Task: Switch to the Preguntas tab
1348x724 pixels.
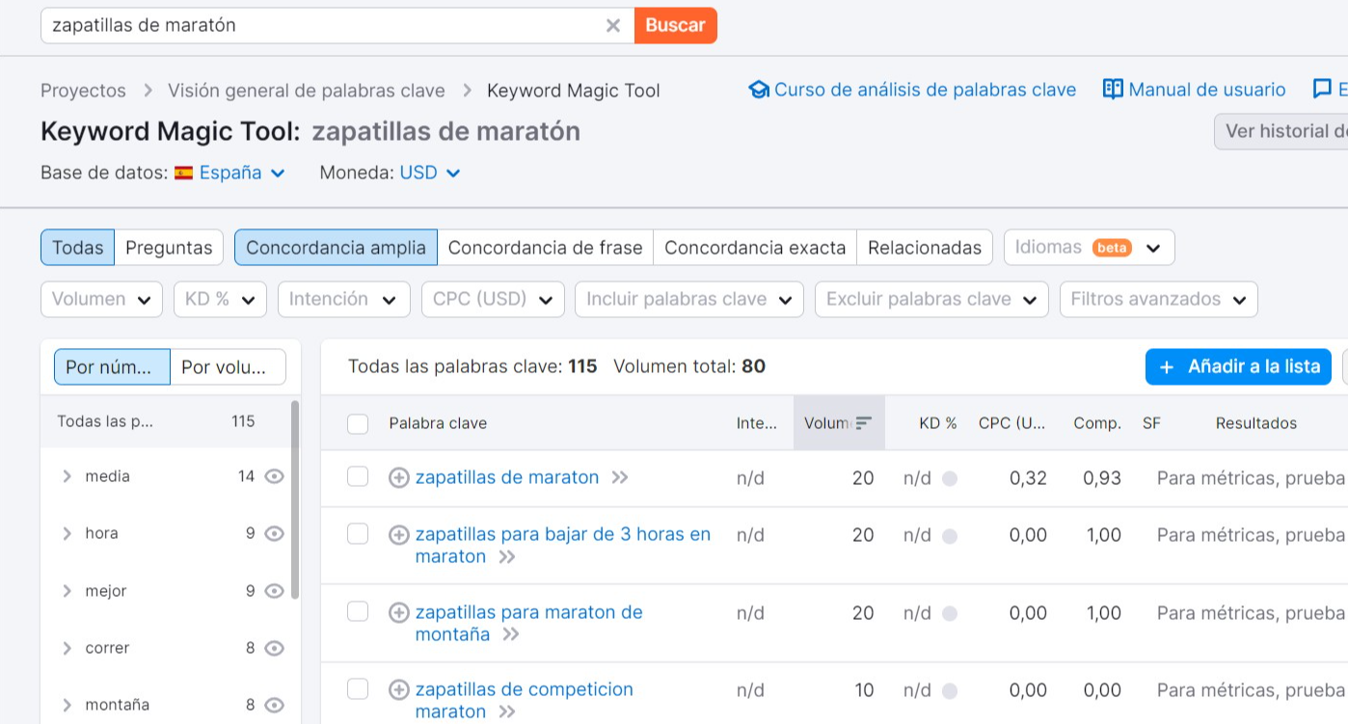Action: (169, 247)
